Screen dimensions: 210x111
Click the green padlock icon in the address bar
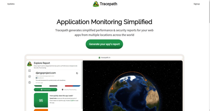pos(99,58)
